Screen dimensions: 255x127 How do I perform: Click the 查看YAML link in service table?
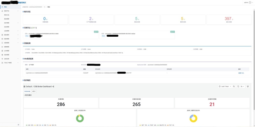point(241,73)
